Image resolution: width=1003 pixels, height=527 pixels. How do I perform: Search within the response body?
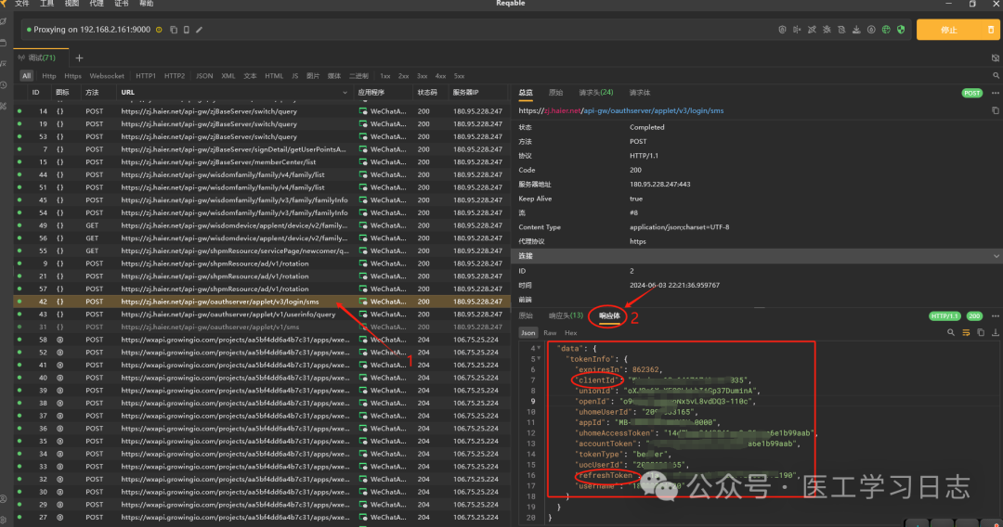[951, 333]
